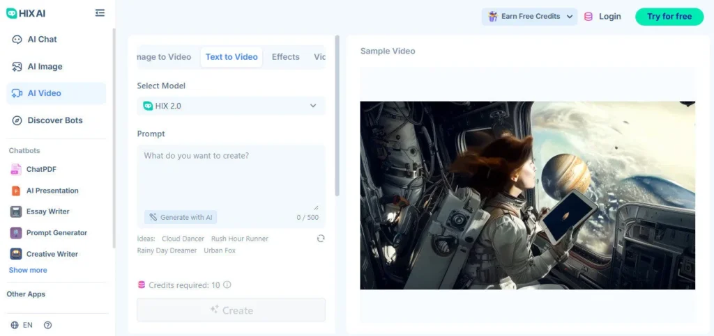Screen dimensions: 714x336
Task: Switch to the Image to Video tab
Action: coord(164,57)
